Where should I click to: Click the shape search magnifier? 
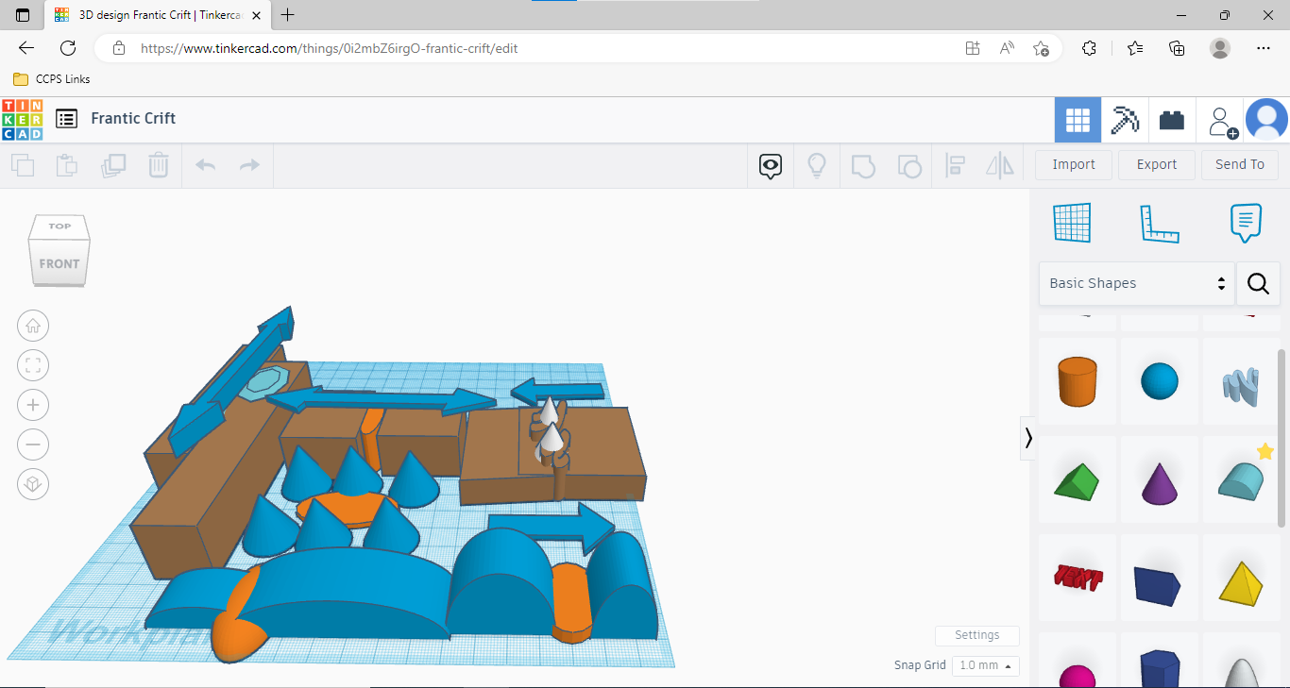click(x=1258, y=283)
